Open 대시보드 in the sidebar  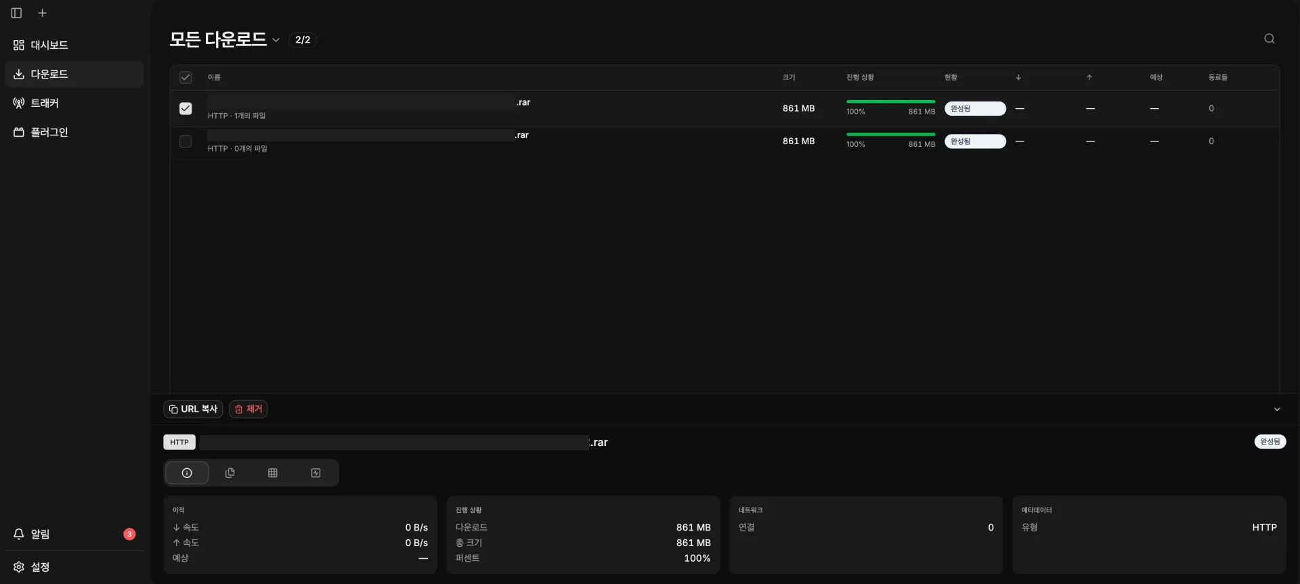click(74, 45)
